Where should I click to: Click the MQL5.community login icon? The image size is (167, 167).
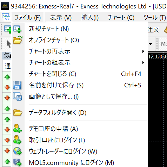(18, 162)
